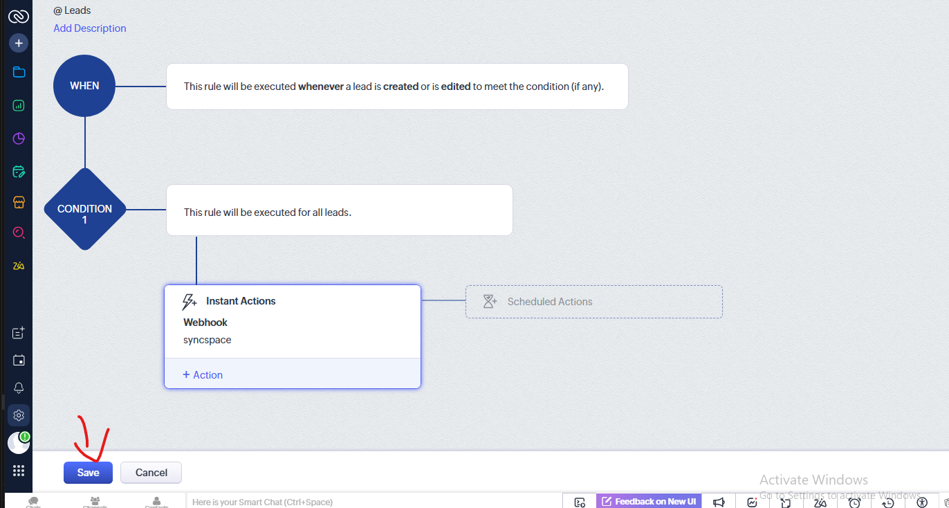Click the pink magnifier search icon
Screen dimensions: 949x508
click(x=19, y=233)
